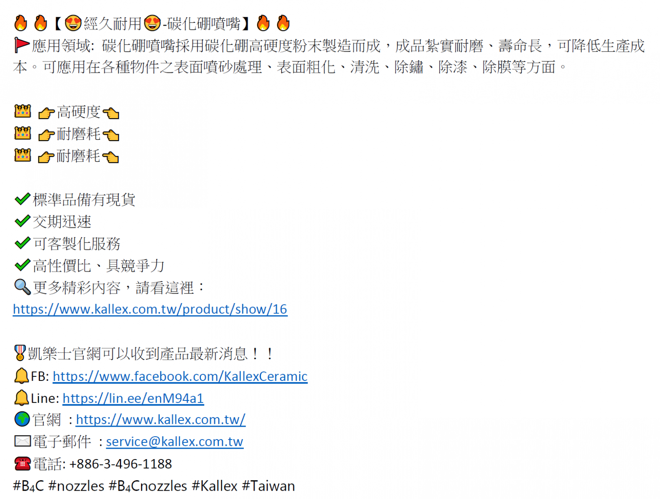Image resolution: width=660 pixels, height=499 pixels.
Task: Click the green checkmark beside 標準品備有現貨
Action: [22, 199]
